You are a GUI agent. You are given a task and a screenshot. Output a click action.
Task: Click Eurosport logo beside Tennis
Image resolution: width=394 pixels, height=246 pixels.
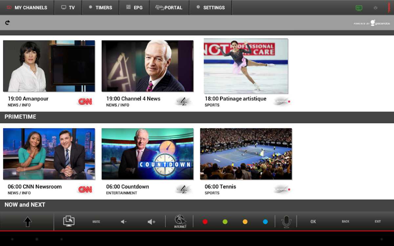click(x=282, y=189)
